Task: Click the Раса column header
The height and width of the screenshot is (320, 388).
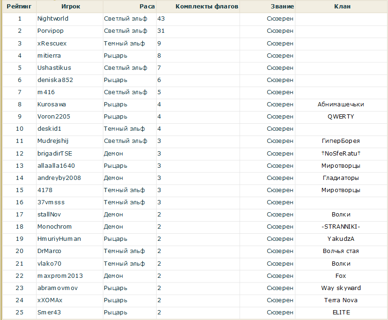Action: 147,7
